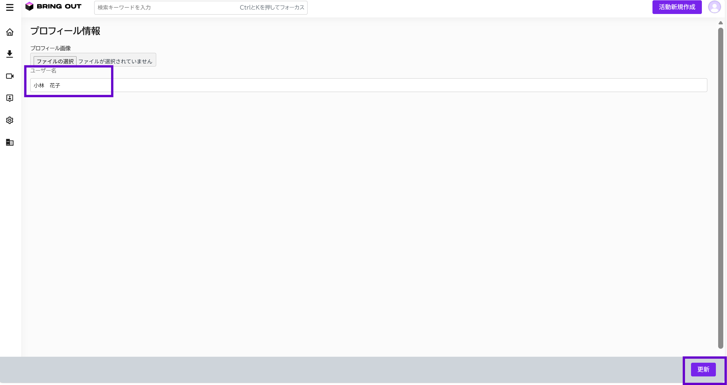The width and height of the screenshot is (727, 385).
Task: Focus the search keyword input
Action: (x=201, y=7)
